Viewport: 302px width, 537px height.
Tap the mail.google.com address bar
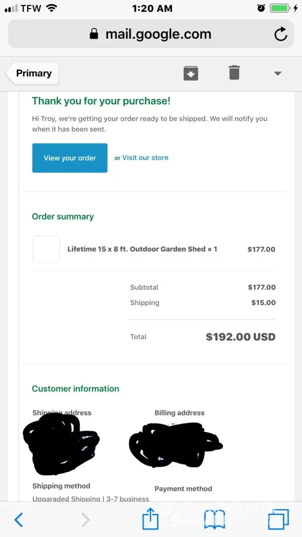click(151, 34)
